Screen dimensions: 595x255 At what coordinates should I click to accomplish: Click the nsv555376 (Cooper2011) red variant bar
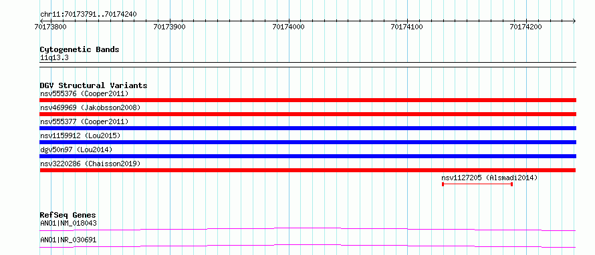(x=308, y=100)
